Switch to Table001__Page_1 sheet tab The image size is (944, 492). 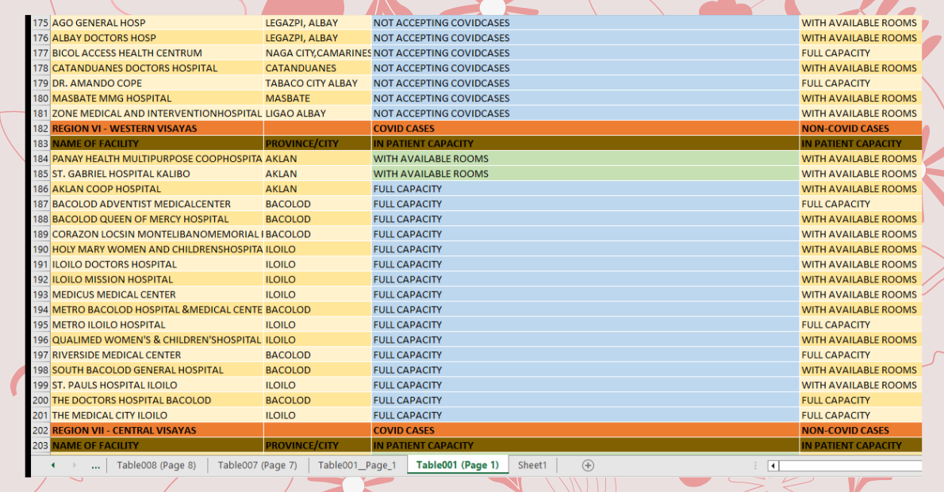357,465
